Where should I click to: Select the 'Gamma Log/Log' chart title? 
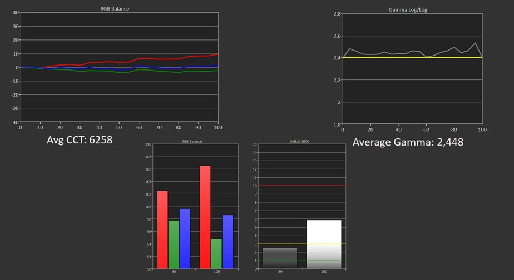pos(408,10)
